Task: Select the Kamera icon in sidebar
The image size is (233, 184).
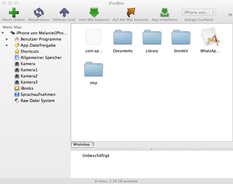Action: point(17,64)
